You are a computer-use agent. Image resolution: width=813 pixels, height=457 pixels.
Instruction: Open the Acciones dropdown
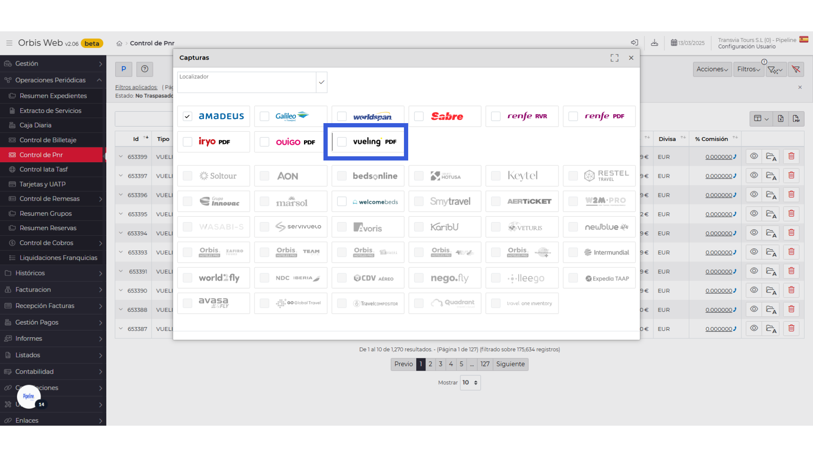(x=712, y=69)
